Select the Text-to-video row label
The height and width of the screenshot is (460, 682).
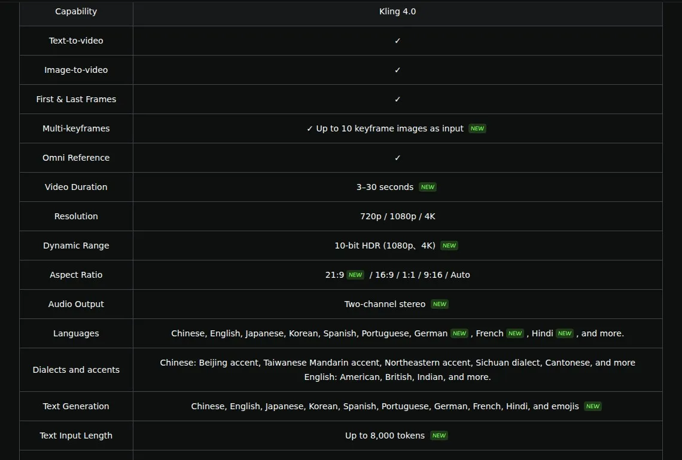pyautogui.click(x=76, y=41)
